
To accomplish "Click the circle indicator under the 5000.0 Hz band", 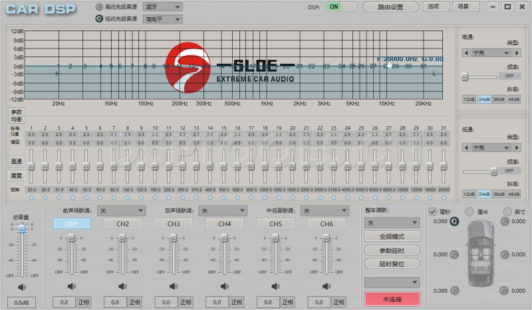I will [361, 198].
